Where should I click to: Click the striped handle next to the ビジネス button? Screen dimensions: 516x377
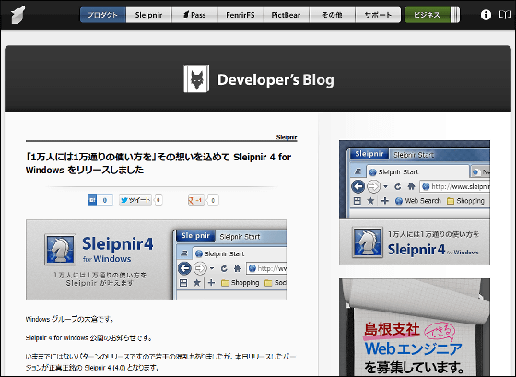tap(455, 15)
